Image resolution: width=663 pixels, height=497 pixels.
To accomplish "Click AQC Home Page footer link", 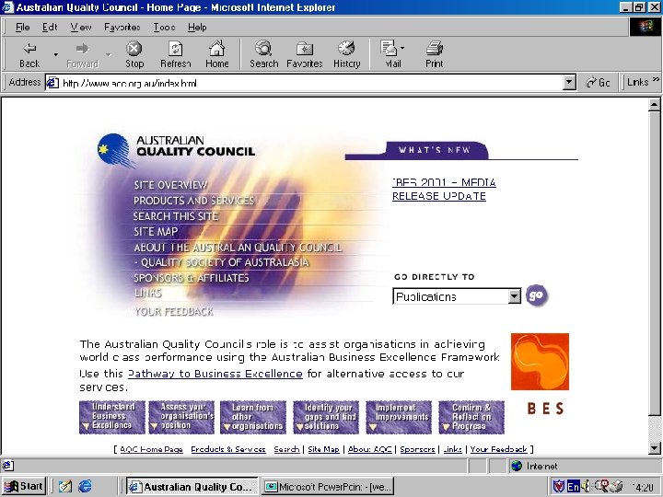I will [151, 449].
